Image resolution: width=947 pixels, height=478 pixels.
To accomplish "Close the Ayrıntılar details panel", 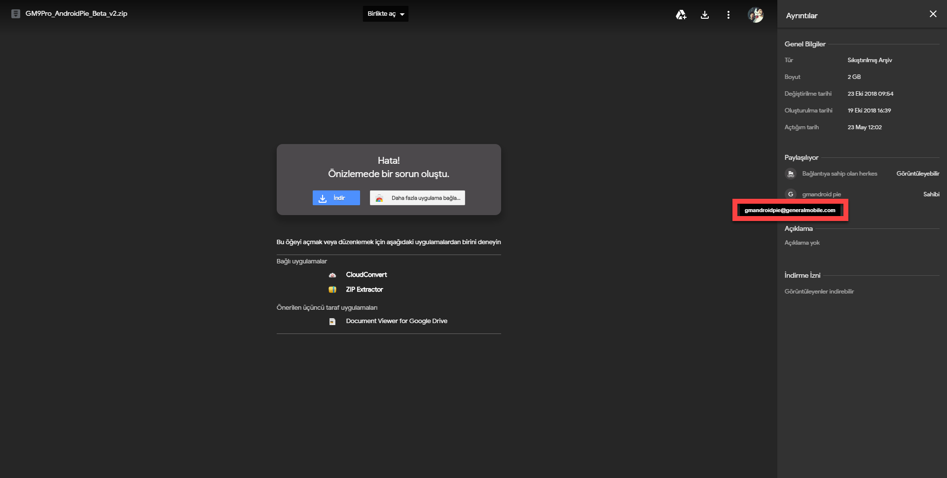I will tap(933, 14).
